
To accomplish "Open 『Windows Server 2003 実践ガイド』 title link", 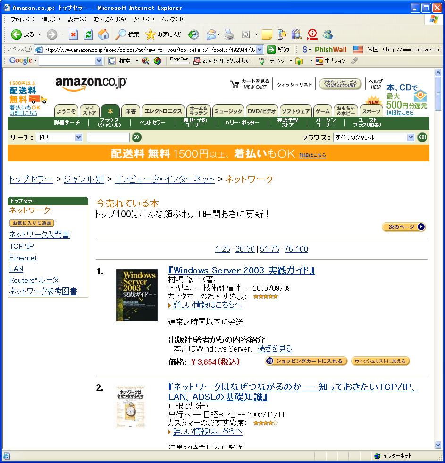I will pos(242,270).
